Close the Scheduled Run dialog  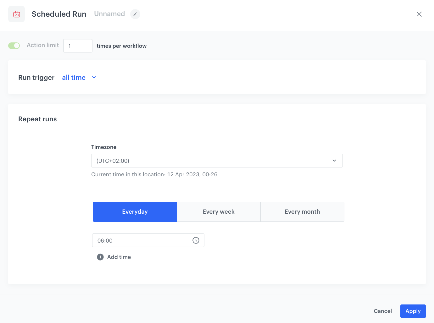[x=419, y=14]
